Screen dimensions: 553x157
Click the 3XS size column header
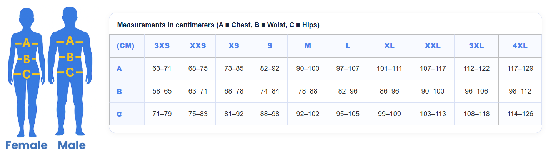[162, 46]
